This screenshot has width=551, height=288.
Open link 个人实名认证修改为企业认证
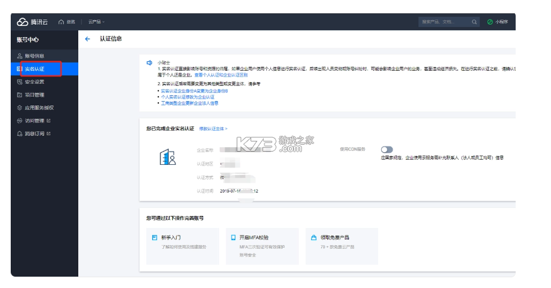[187, 97]
